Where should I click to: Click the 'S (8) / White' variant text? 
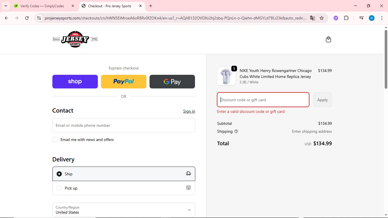(x=249, y=82)
